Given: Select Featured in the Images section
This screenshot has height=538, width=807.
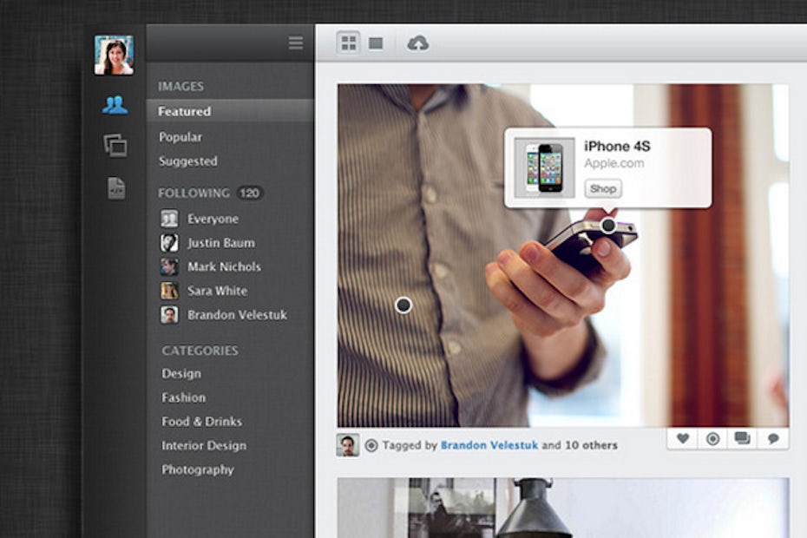Looking at the screenshot, I should (185, 111).
